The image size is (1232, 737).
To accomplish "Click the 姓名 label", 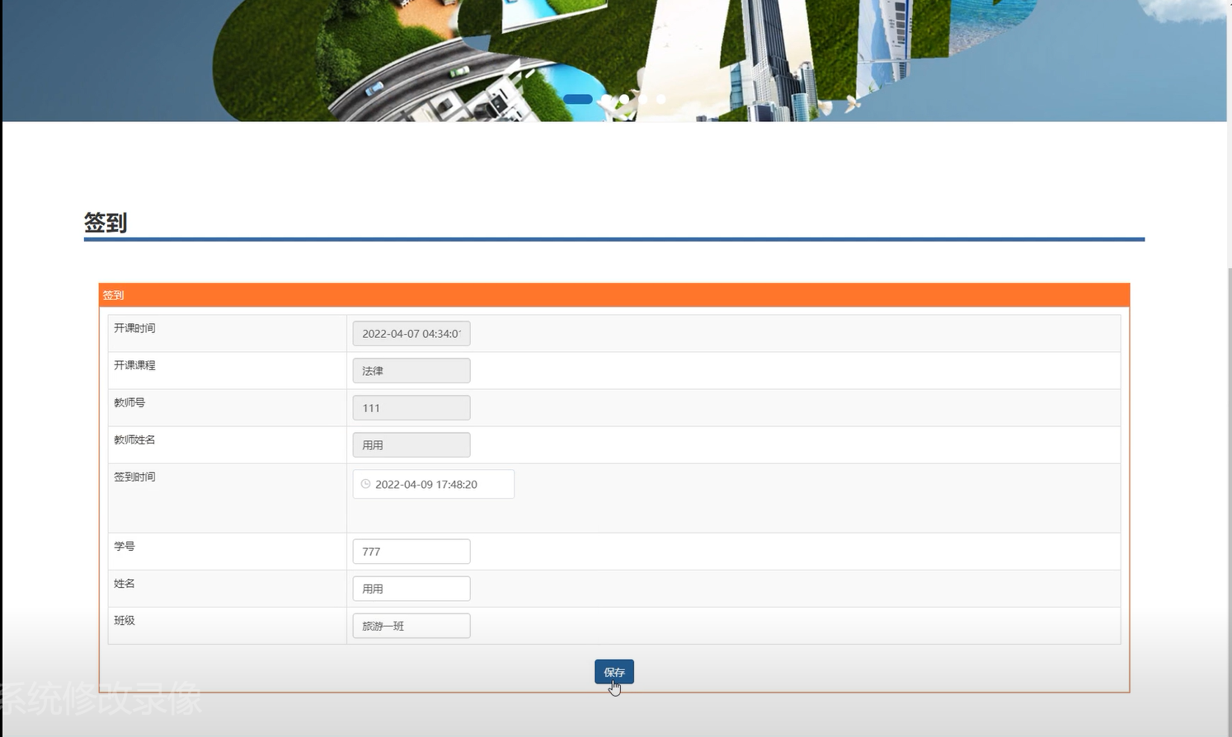I will tap(125, 583).
